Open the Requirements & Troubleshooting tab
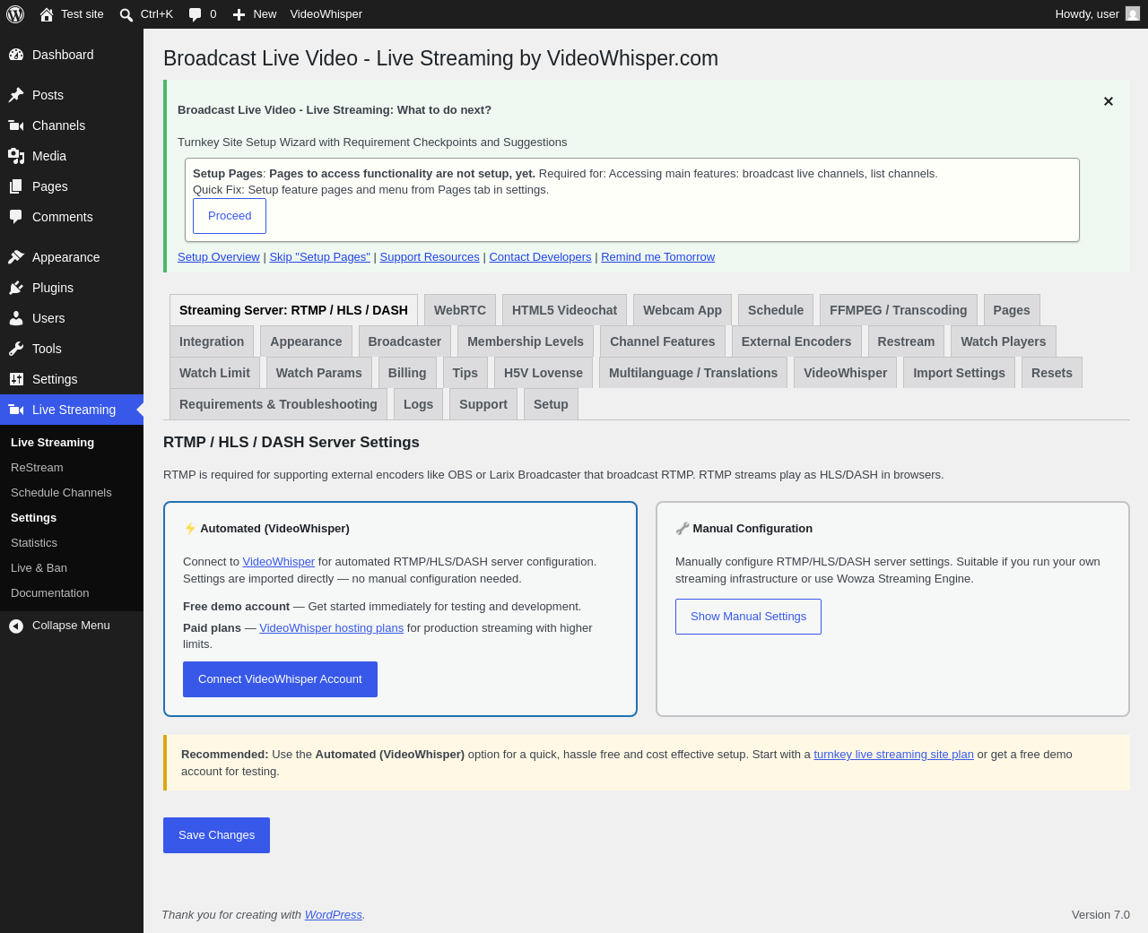Image resolution: width=1148 pixels, height=933 pixels. click(278, 404)
